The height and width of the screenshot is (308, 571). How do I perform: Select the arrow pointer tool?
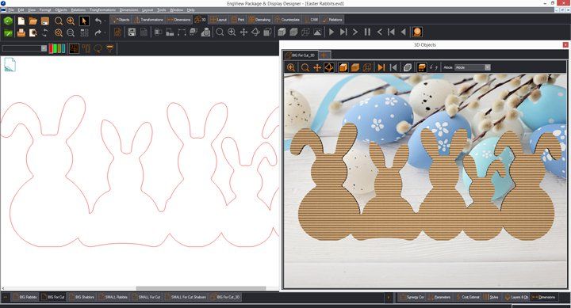coord(84,21)
